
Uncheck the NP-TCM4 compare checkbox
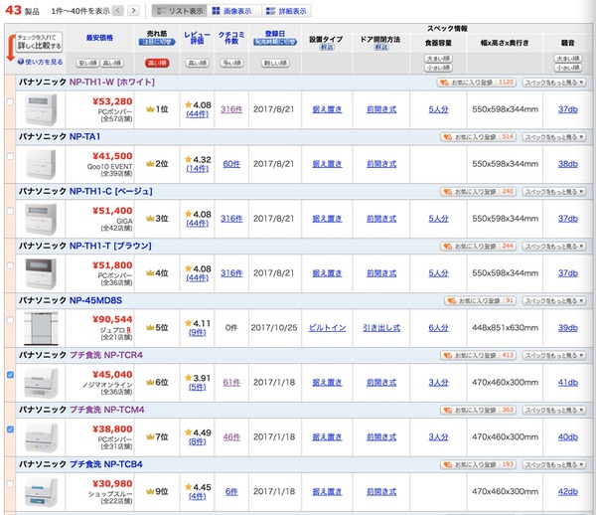click(x=10, y=429)
